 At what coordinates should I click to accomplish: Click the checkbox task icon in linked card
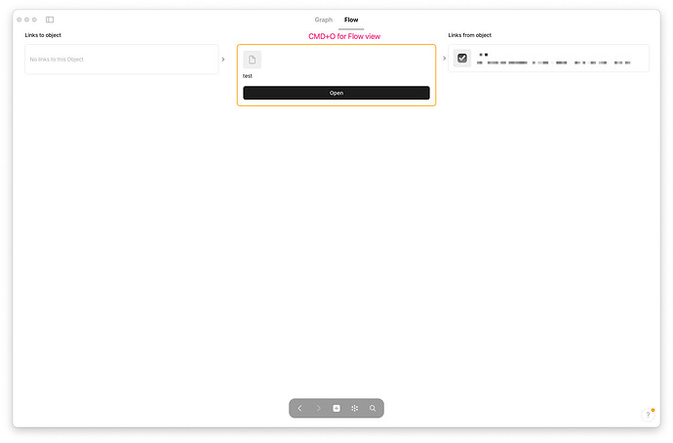[461, 58]
